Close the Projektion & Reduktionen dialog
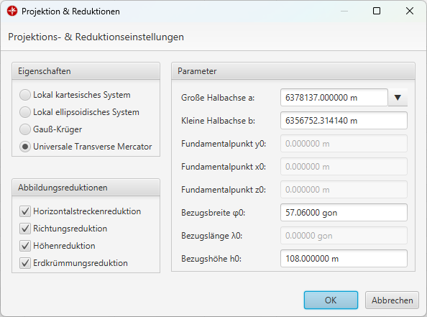Viewport: 427px width, 317px height. [x=410, y=11]
